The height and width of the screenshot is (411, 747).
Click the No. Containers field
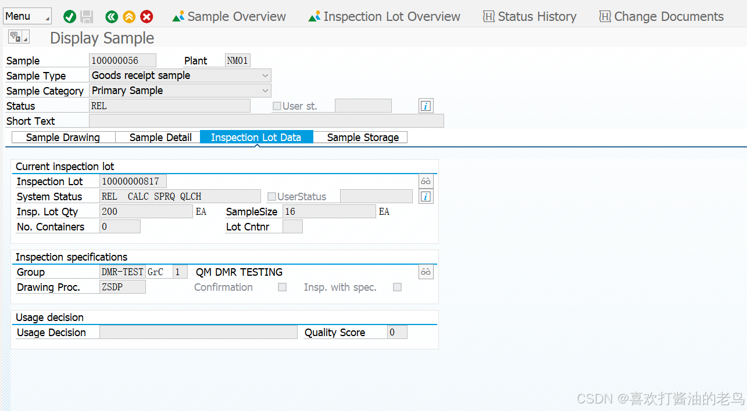pos(120,226)
